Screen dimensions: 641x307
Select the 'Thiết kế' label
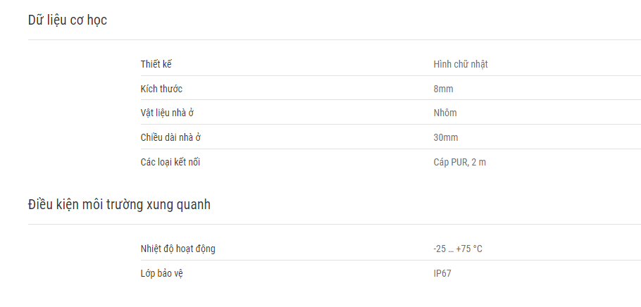point(156,64)
